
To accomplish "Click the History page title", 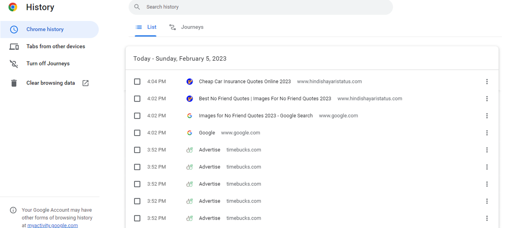I will [x=40, y=7].
